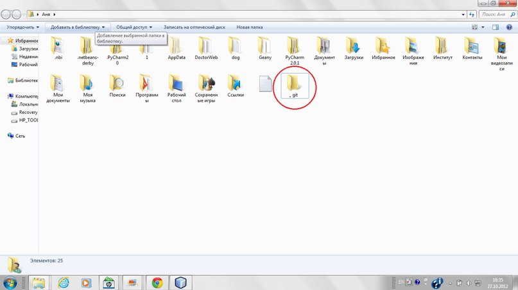Open Windows Media Player from the taskbar
The image size is (518, 290).
(x=86, y=283)
